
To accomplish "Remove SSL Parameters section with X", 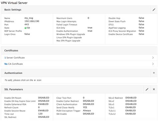I will click(154, 89).
